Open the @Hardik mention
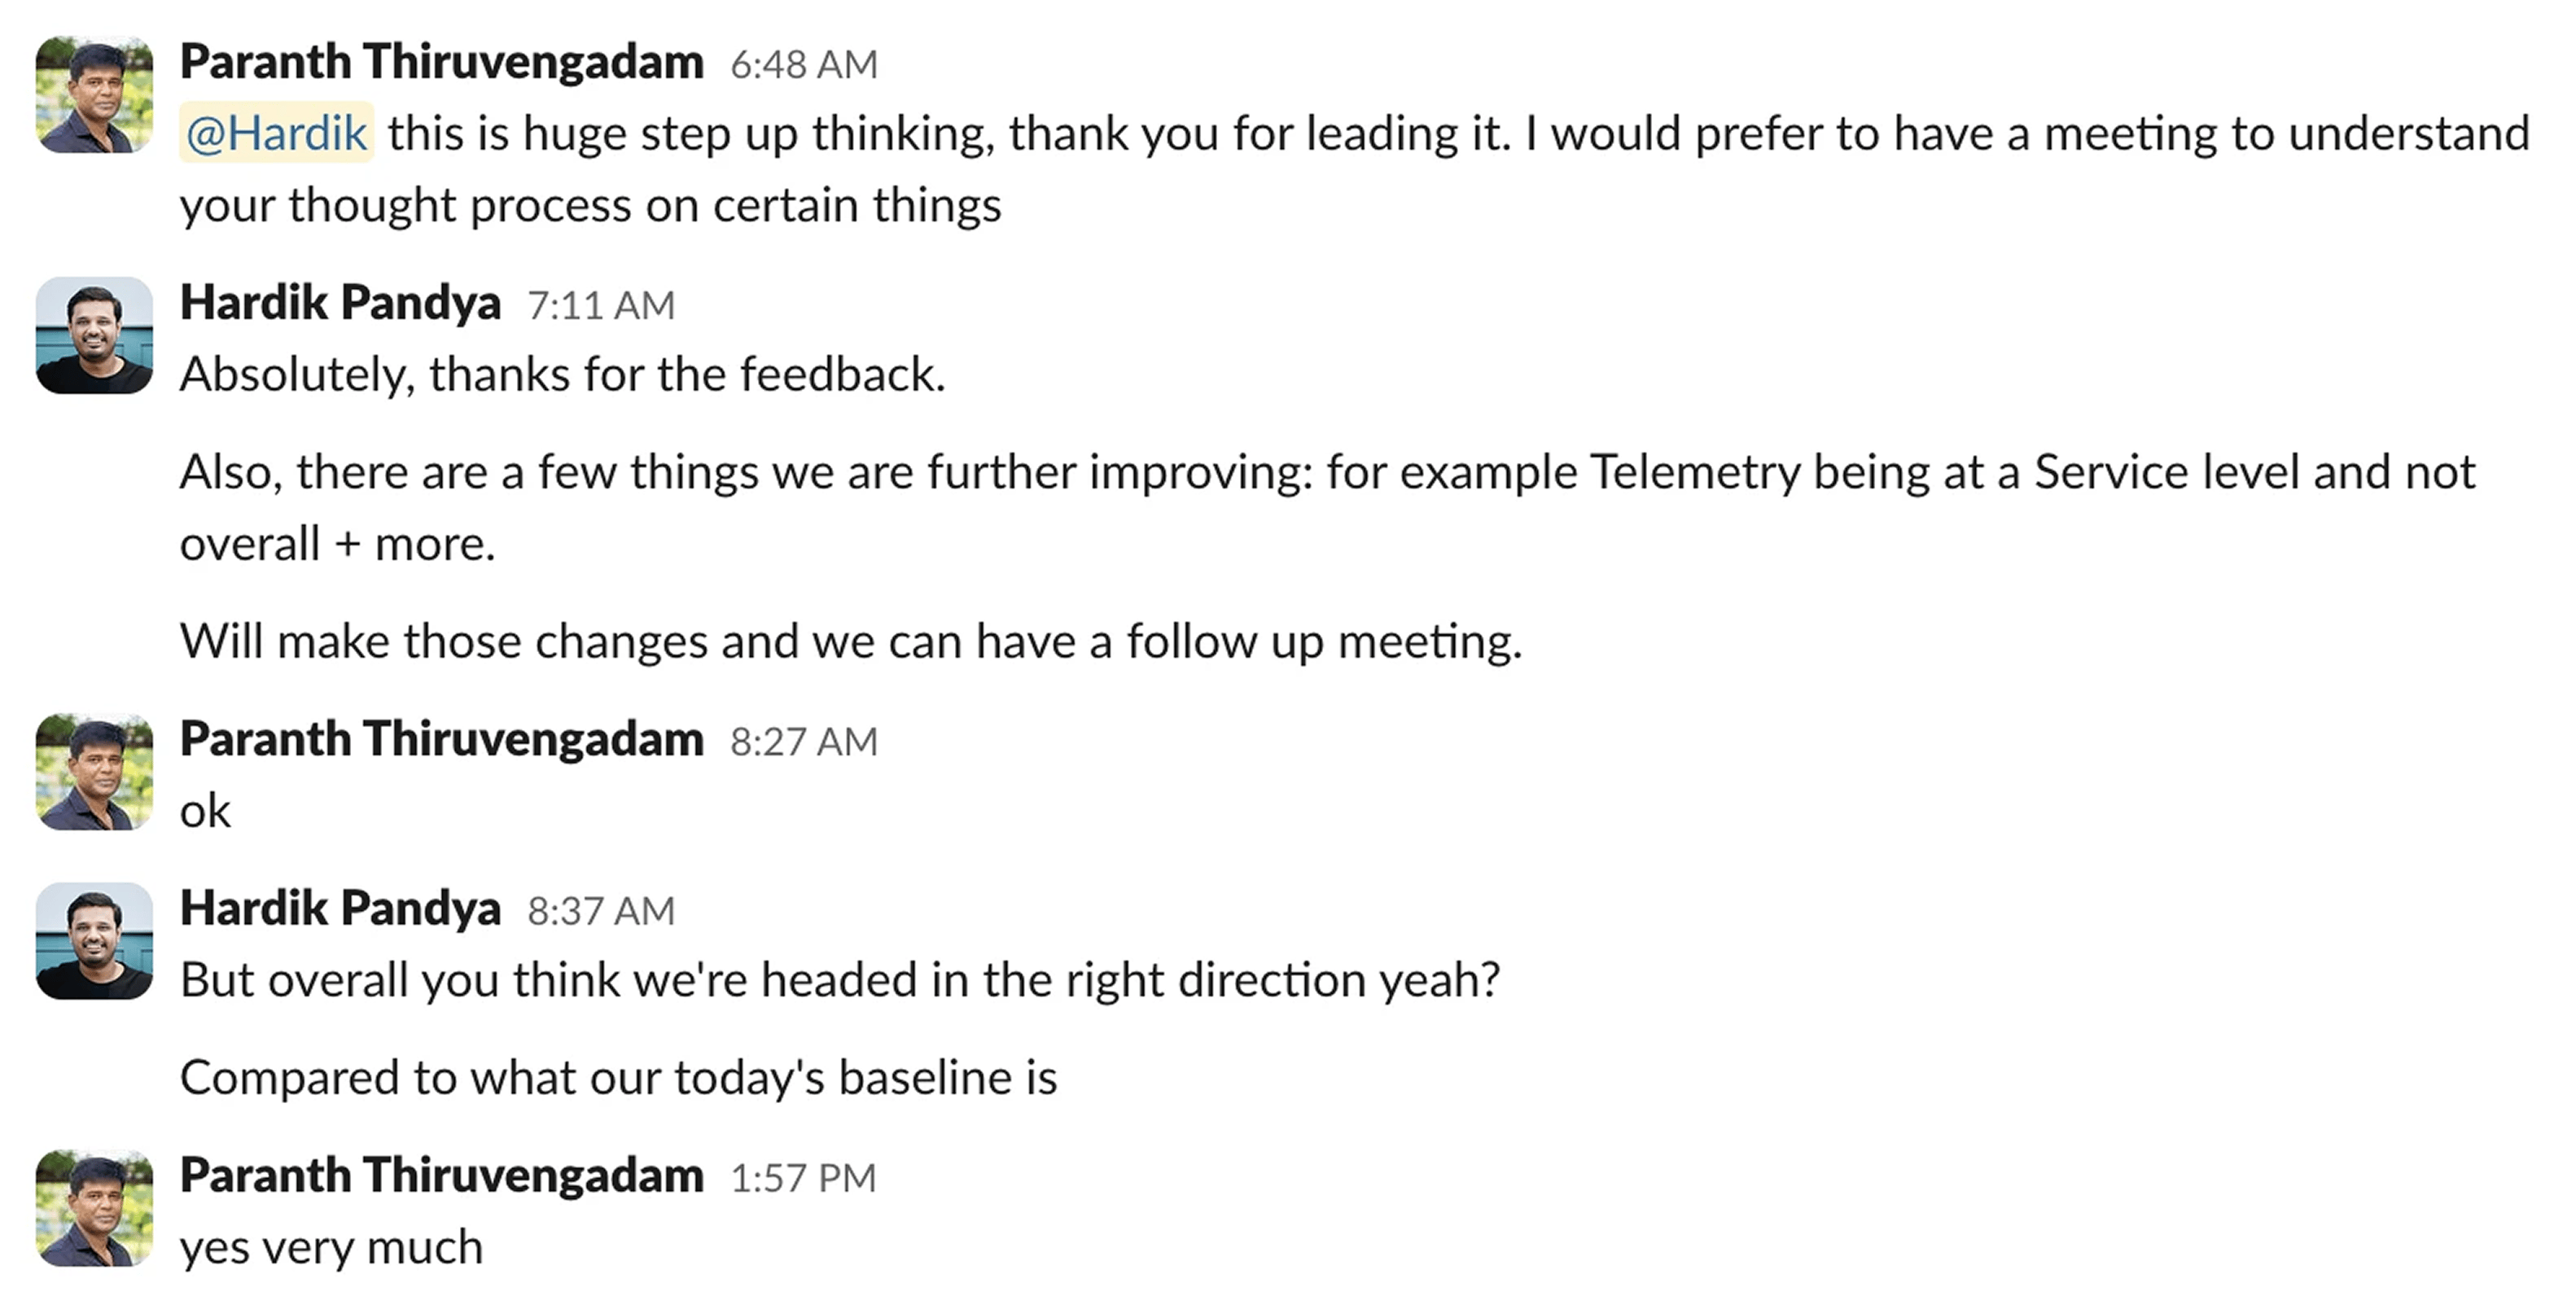Viewport: 2576px width, 1309px height. point(276,133)
